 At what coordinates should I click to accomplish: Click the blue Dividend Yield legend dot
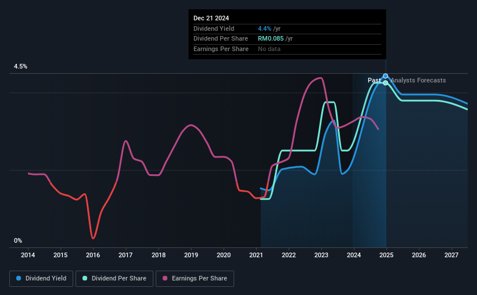click(19, 278)
